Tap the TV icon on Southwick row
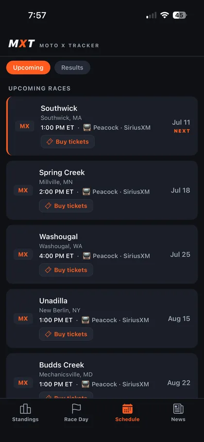The width and height of the screenshot is (204, 442). point(87,128)
